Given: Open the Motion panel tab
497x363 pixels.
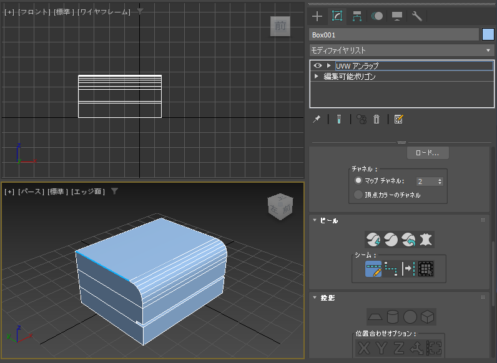Looking at the screenshot, I should click(x=377, y=16).
